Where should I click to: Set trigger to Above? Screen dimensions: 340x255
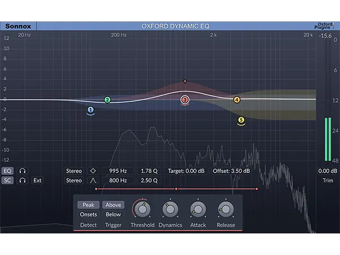click(113, 205)
